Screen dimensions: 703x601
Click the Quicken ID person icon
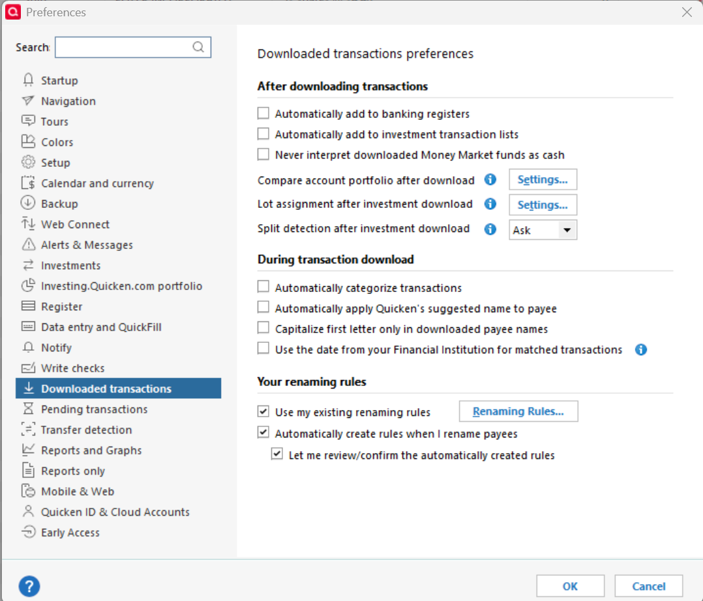28,511
